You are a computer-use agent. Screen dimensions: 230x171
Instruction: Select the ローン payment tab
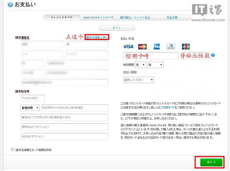click(117, 28)
